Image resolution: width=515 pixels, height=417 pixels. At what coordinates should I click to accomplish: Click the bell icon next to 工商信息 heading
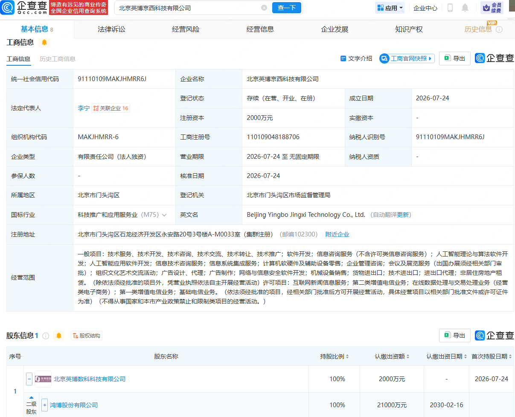pos(44,43)
